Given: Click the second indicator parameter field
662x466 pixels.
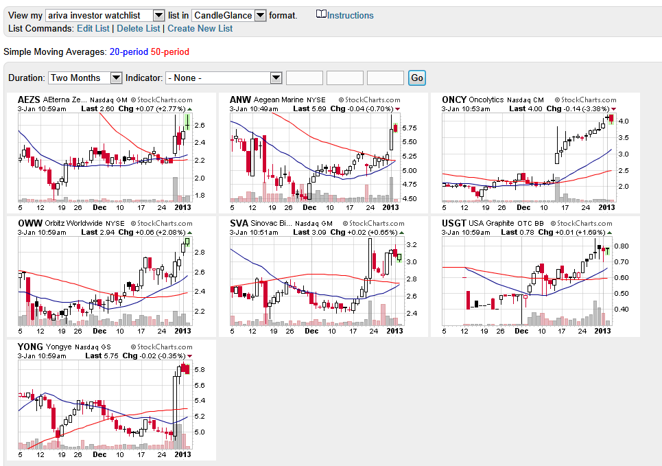Looking at the screenshot, I should tap(345, 78).
